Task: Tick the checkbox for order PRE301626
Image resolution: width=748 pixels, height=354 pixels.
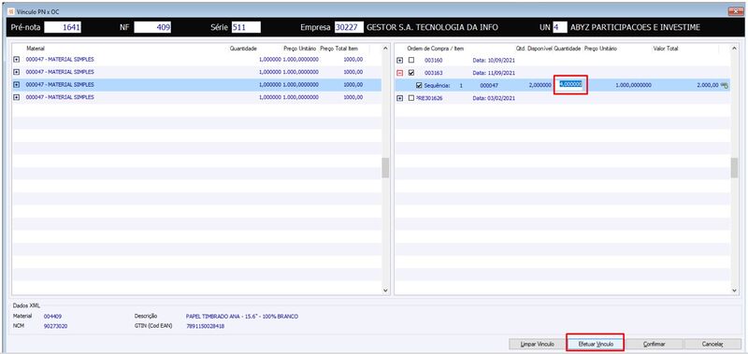Action: click(411, 98)
